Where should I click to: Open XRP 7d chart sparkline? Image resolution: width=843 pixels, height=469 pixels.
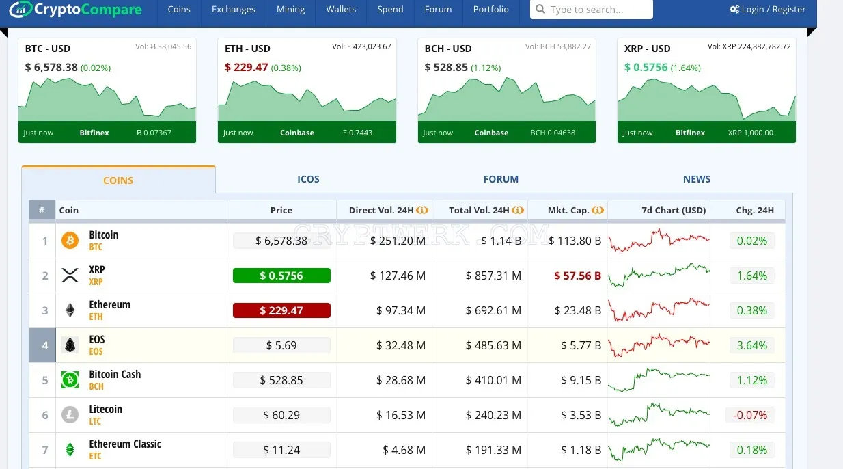[659, 275]
